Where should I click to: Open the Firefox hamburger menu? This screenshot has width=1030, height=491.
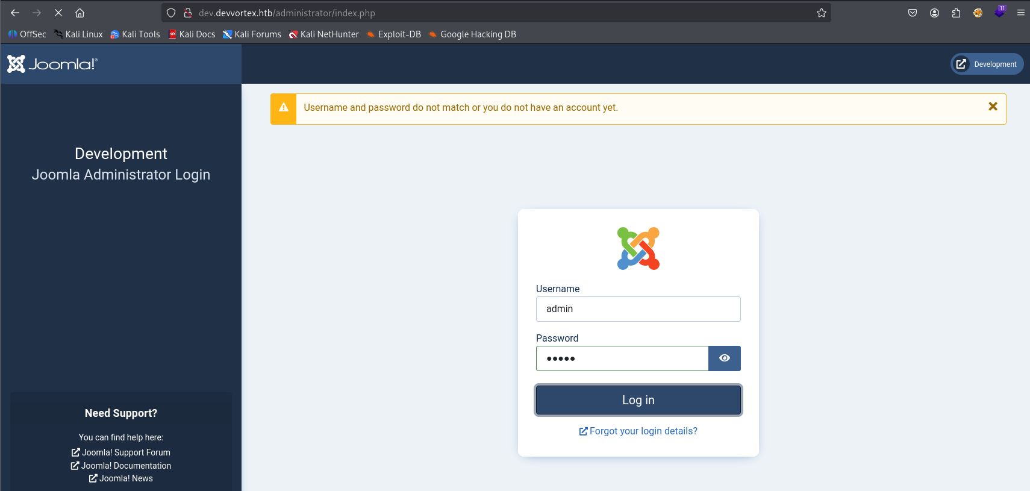click(1021, 13)
